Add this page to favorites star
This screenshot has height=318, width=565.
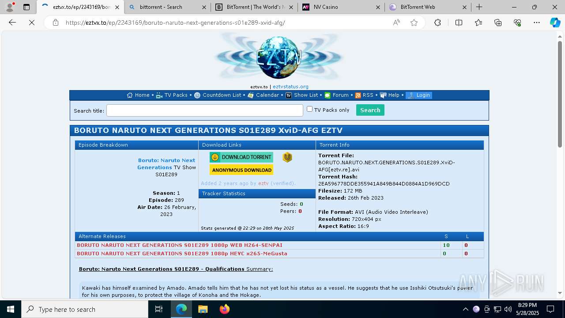click(414, 23)
